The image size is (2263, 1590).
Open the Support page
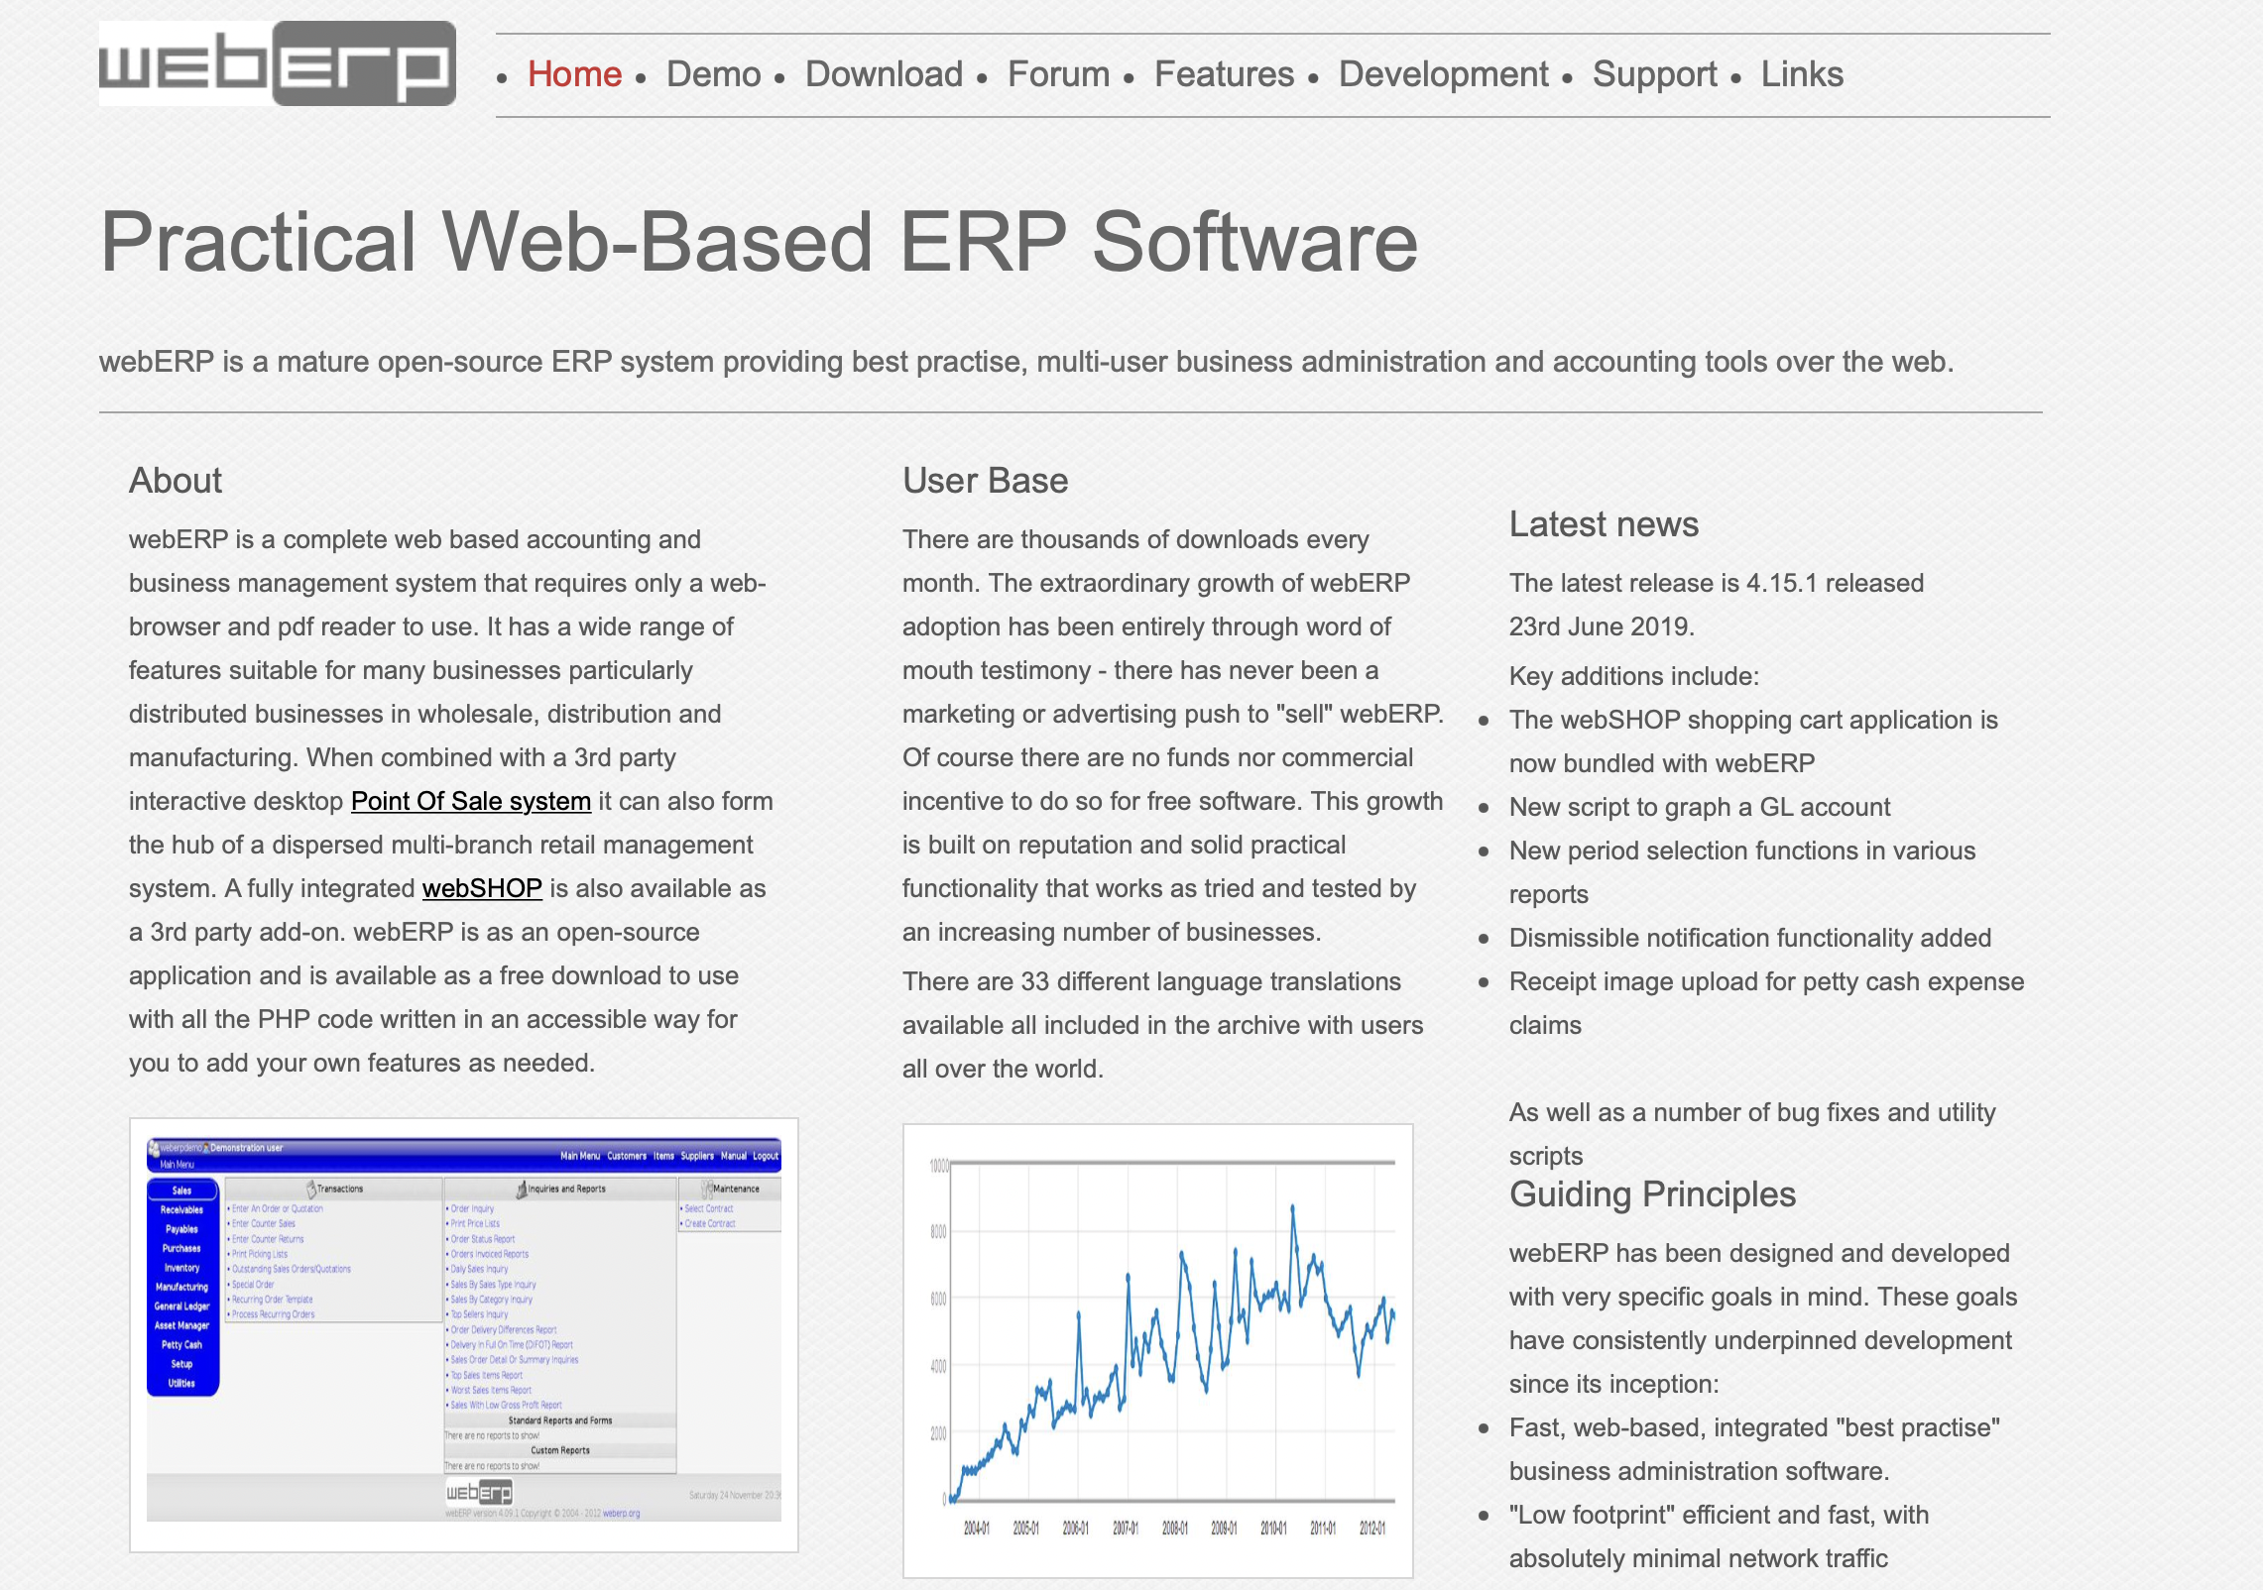(1654, 74)
